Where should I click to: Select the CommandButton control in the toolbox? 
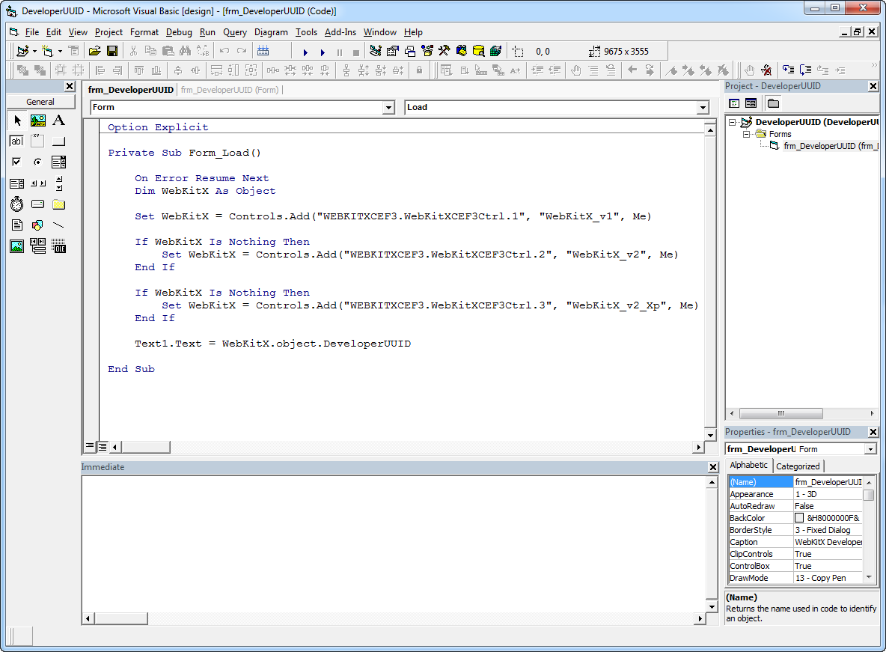click(x=59, y=141)
